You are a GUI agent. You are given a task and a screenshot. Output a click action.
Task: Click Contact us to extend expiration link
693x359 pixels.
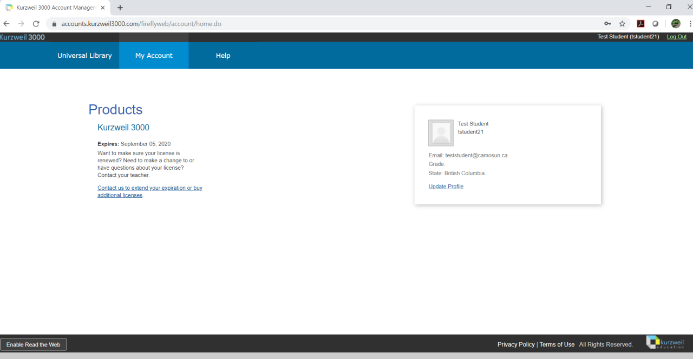pos(150,191)
